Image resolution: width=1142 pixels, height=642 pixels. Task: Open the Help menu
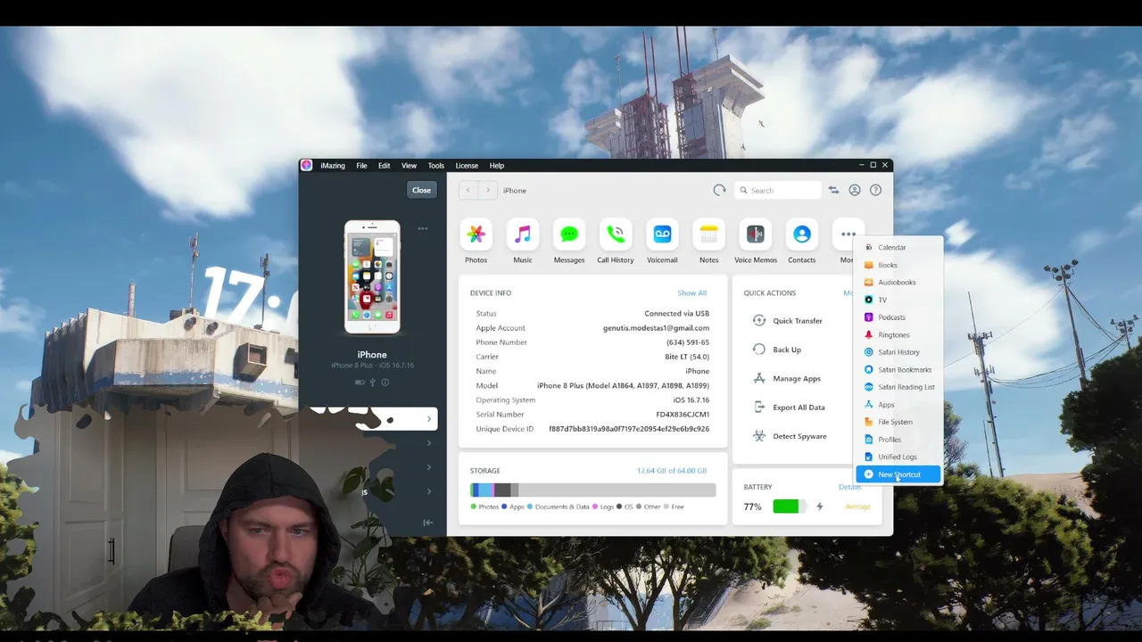pos(496,166)
